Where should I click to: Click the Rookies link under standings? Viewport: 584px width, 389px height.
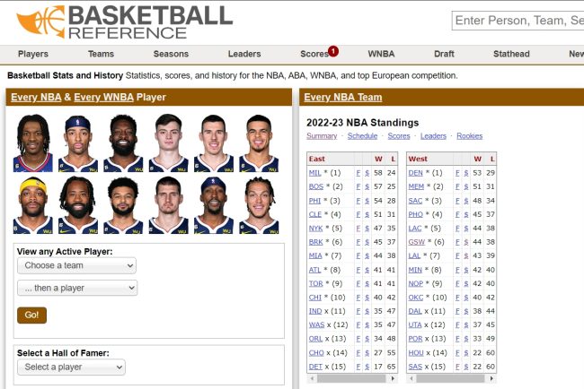pos(469,136)
